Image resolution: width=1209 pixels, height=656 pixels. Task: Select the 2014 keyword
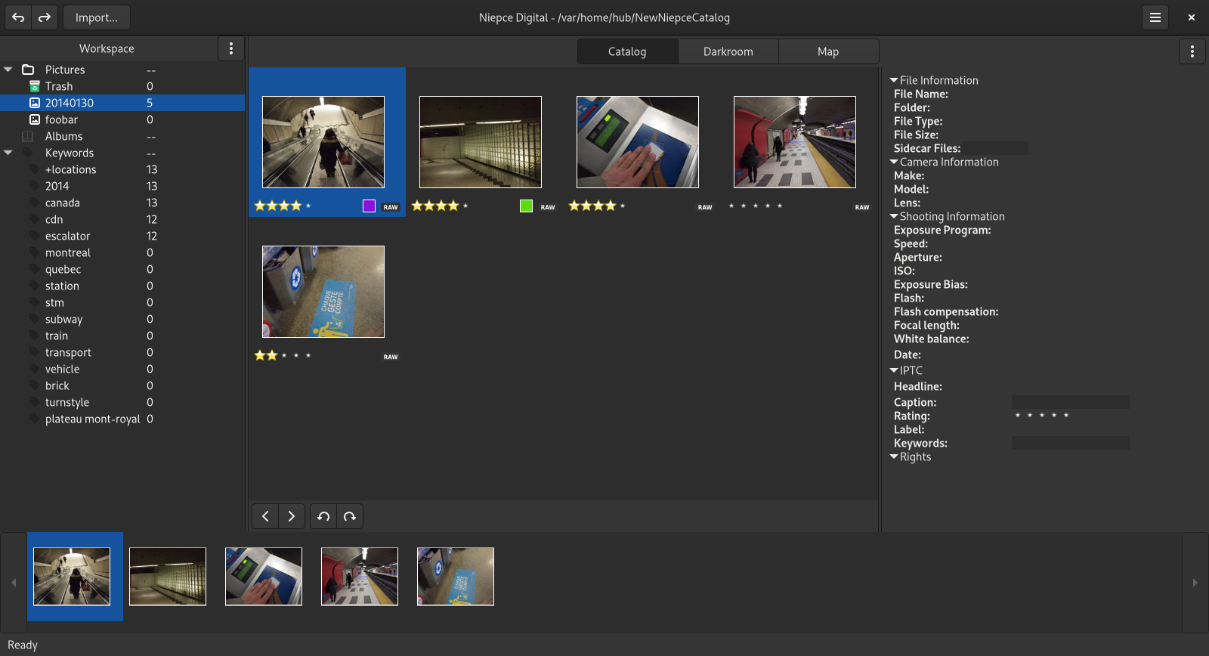click(57, 186)
